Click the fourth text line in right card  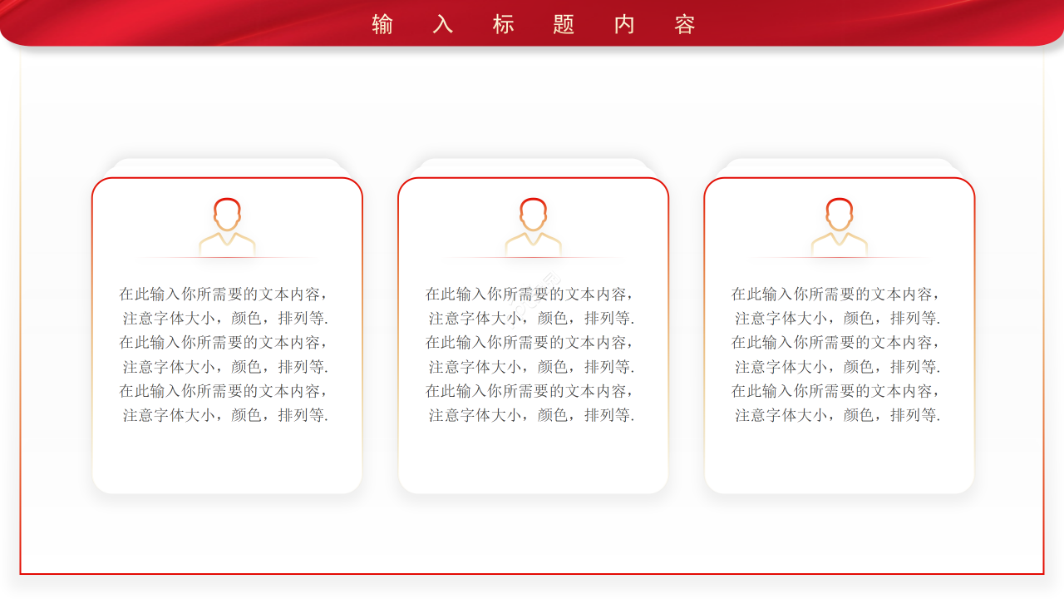(x=837, y=367)
